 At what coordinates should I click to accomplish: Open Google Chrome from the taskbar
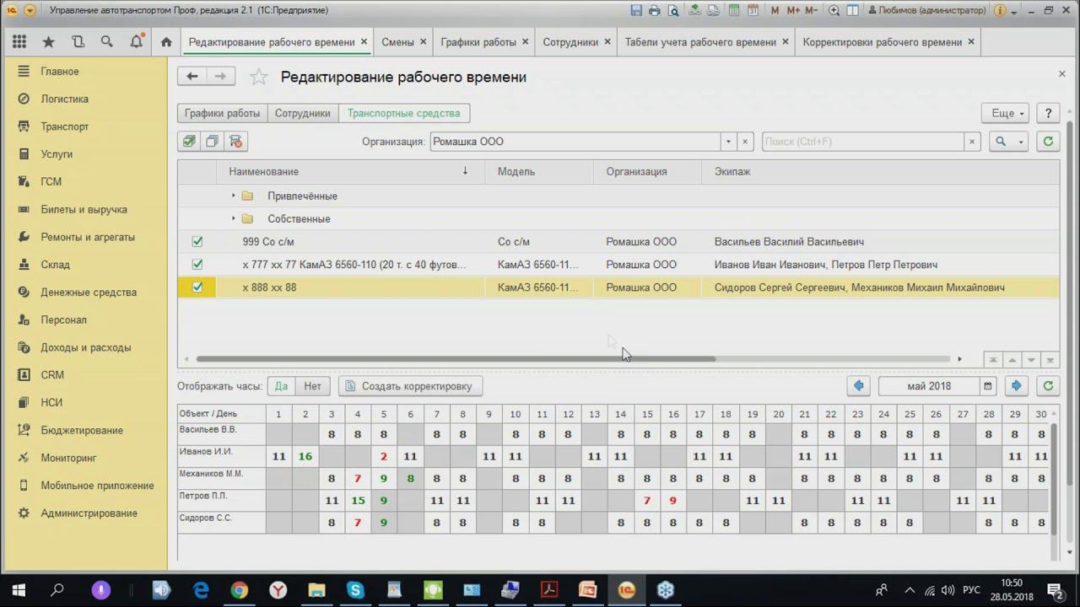tap(240, 590)
